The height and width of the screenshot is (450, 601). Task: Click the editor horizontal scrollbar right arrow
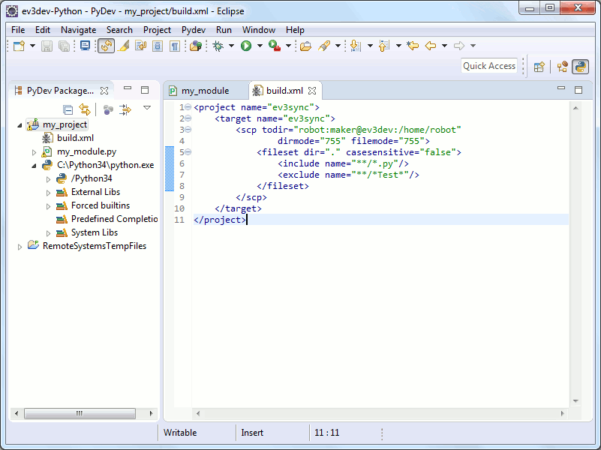[x=562, y=413]
